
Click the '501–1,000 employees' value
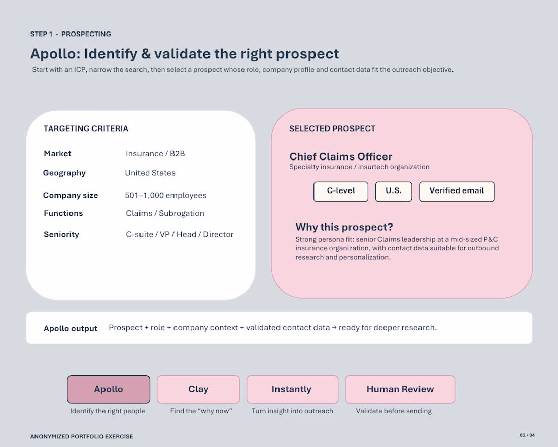166,196
